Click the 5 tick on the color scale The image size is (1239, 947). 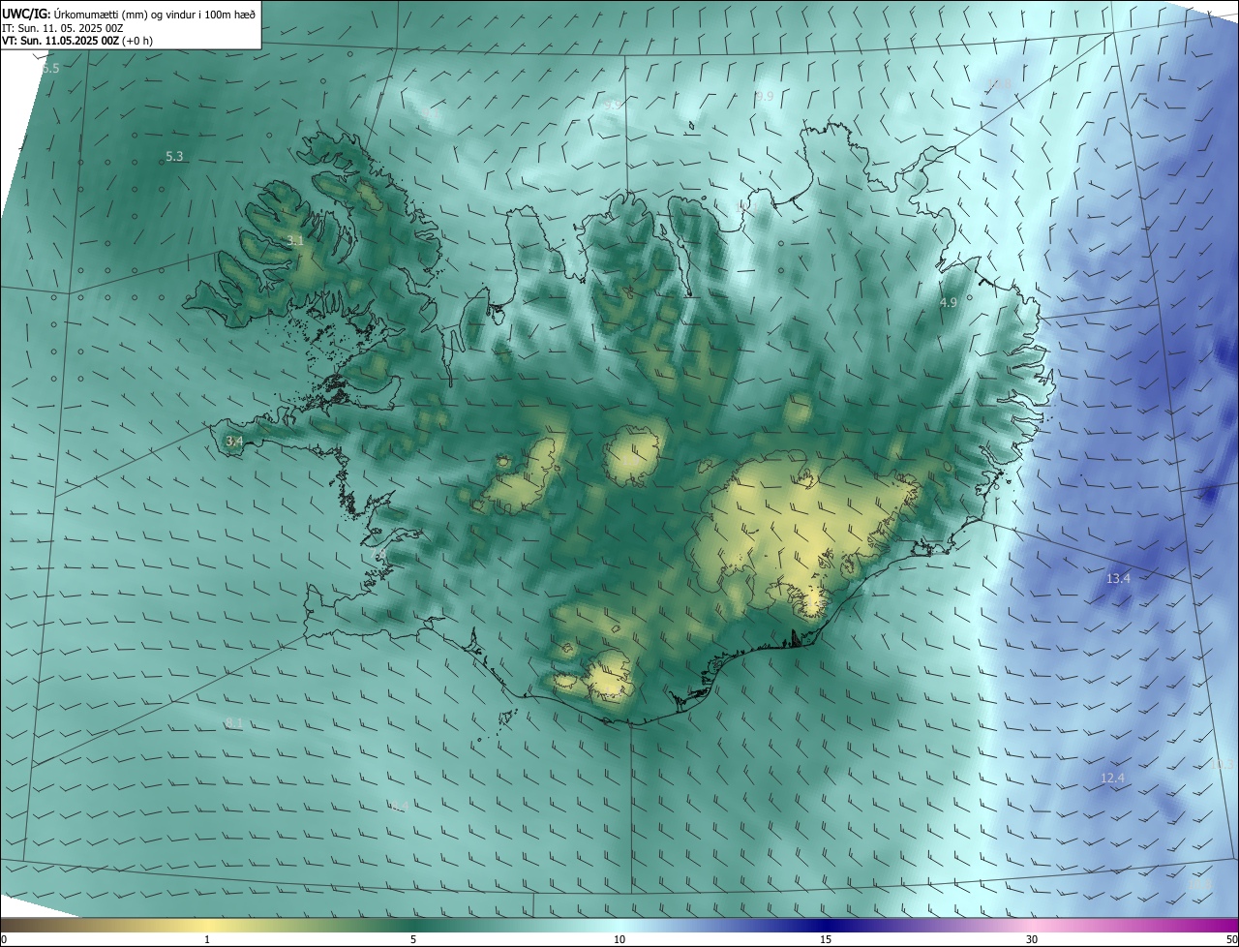point(413,939)
